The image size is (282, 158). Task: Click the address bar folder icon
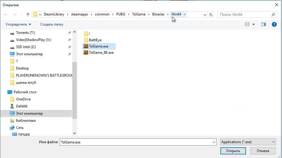(35, 14)
